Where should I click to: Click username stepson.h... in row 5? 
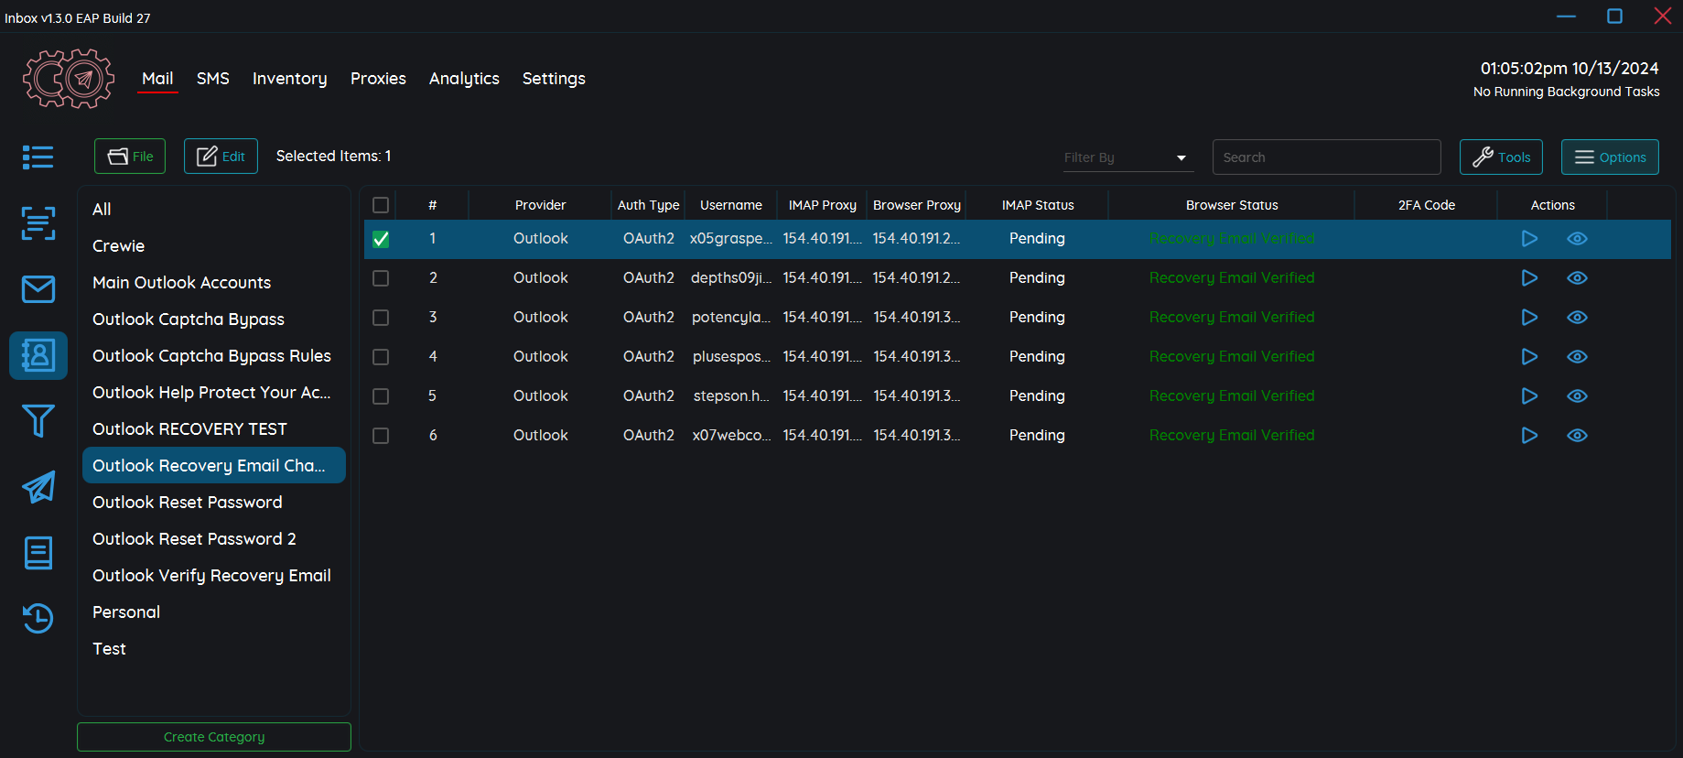pos(731,396)
